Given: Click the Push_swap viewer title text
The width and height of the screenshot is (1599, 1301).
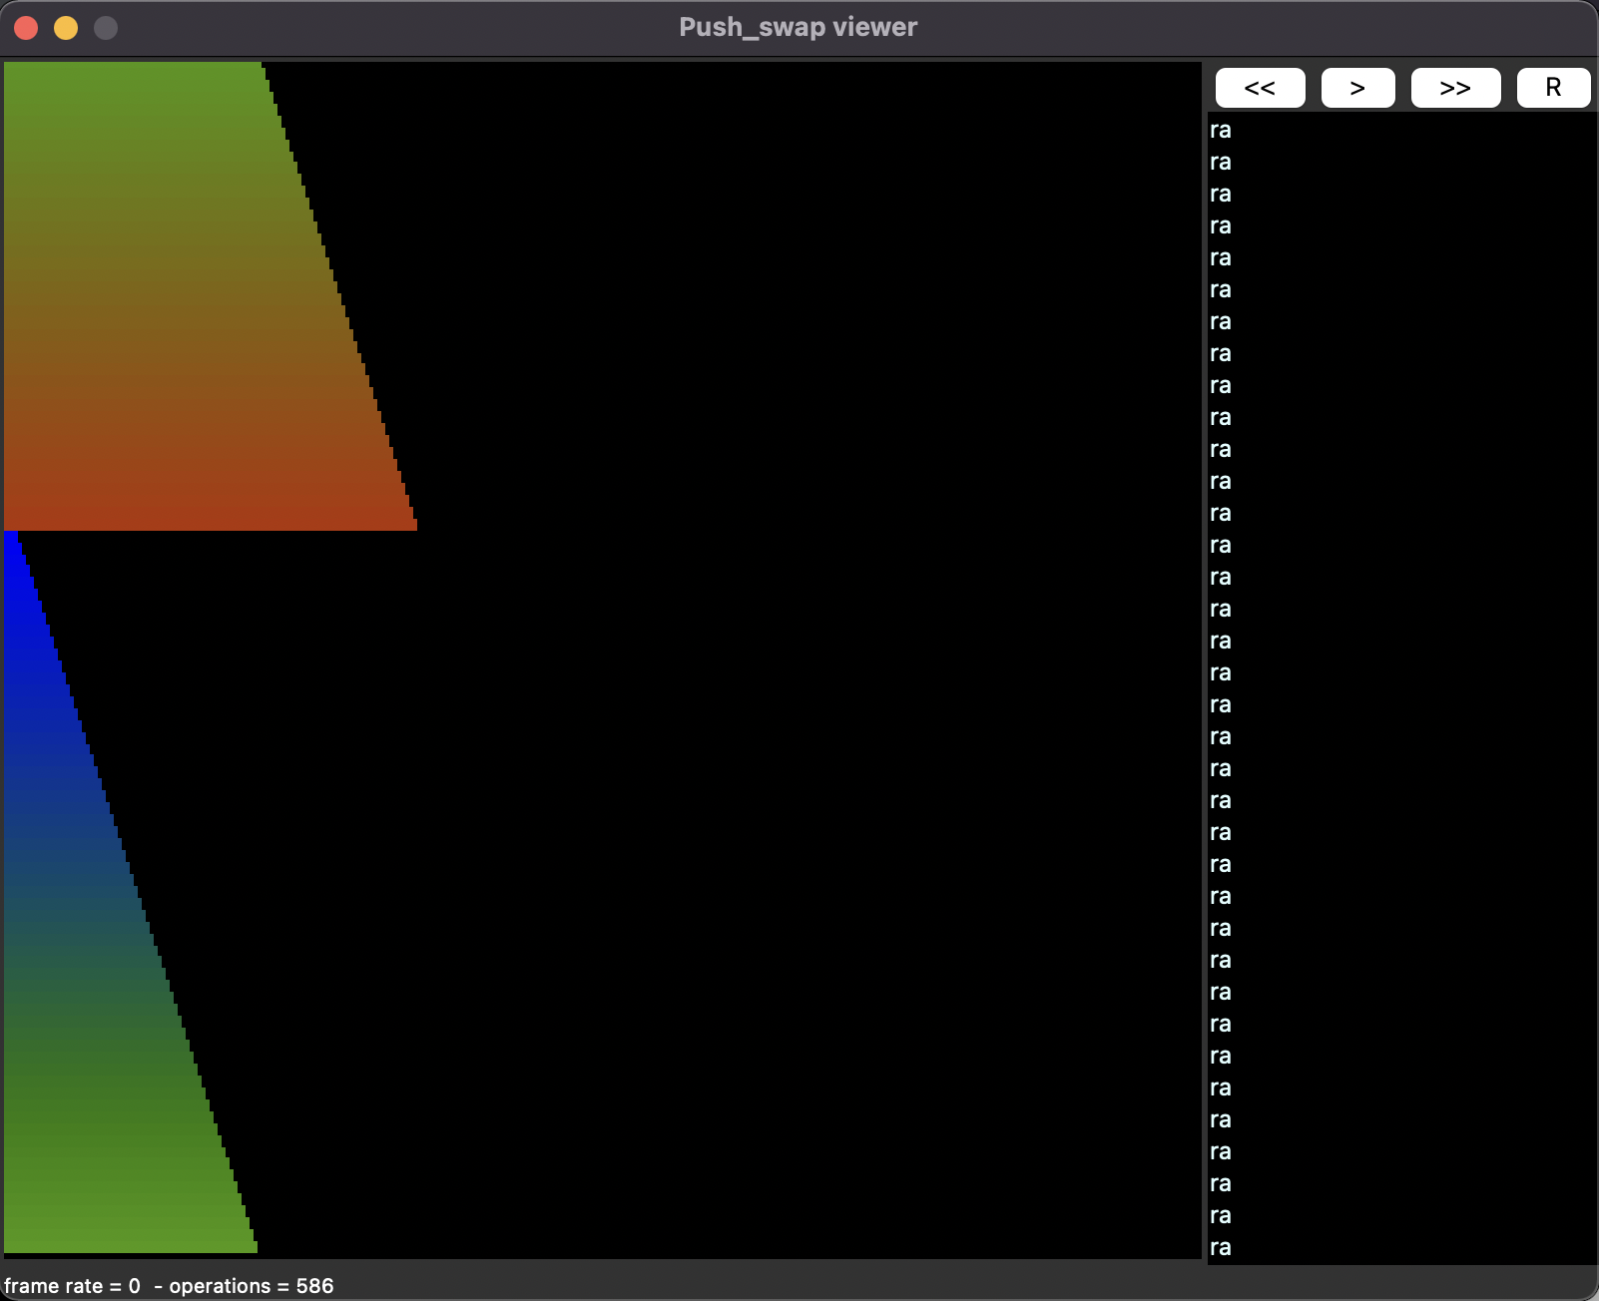Looking at the screenshot, I should tap(798, 27).
